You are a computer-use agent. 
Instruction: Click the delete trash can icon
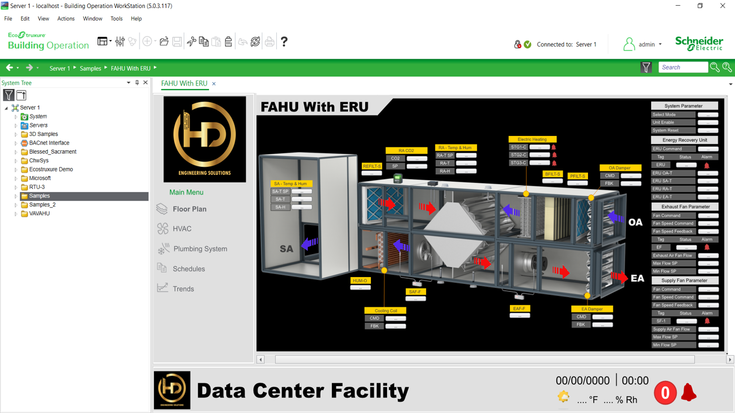click(x=229, y=42)
